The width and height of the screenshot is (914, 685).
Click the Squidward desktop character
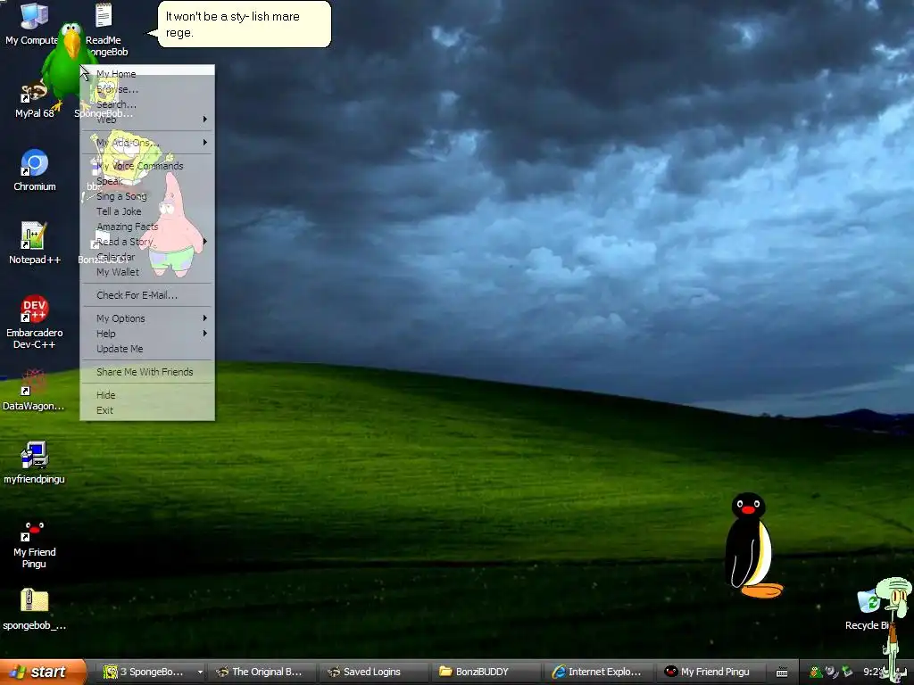pos(895,628)
